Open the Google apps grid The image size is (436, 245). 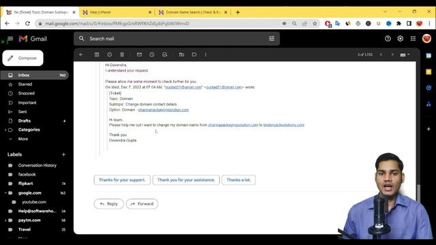pyautogui.click(x=413, y=39)
